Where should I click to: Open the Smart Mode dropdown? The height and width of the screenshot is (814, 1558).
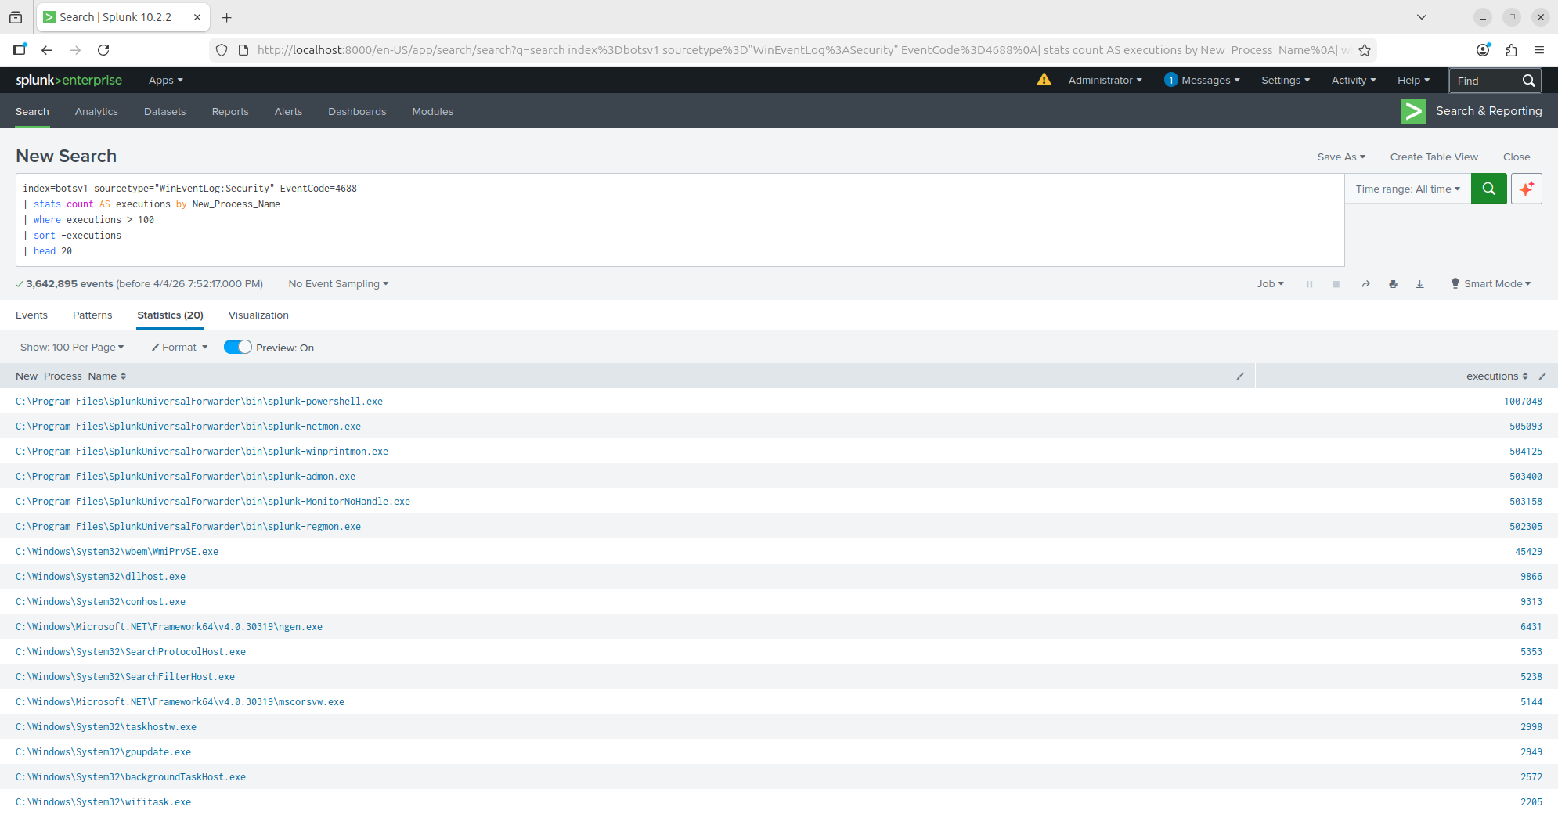(1491, 284)
